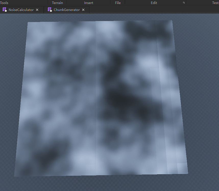Click the NoiseCalculator tab's script icon
The width and height of the screenshot is (219, 191).
(5, 9)
